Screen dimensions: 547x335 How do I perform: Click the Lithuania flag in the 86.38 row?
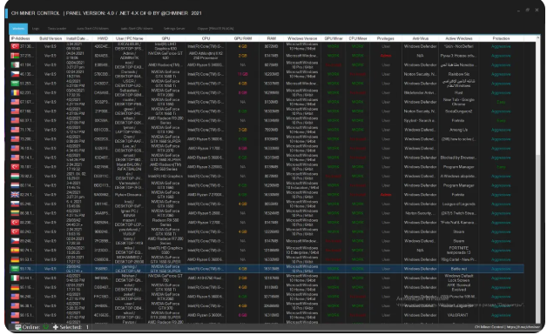(15, 213)
